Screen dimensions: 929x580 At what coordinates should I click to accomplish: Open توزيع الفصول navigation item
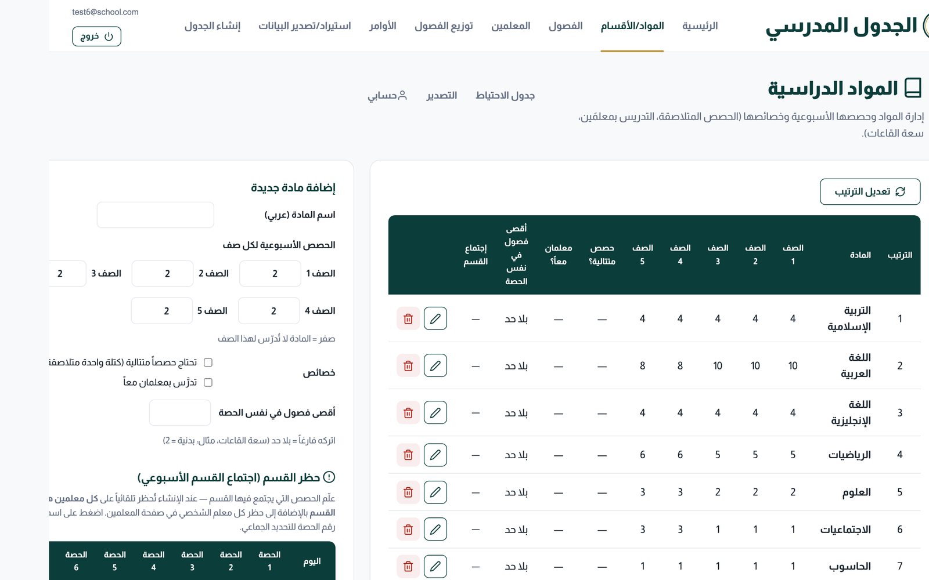[444, 26]
